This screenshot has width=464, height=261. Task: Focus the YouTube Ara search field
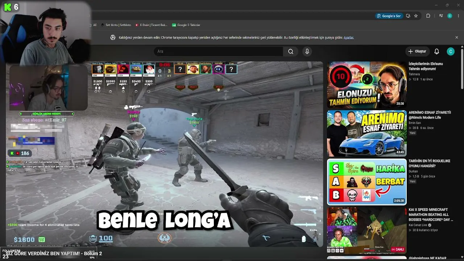(218, 51)
